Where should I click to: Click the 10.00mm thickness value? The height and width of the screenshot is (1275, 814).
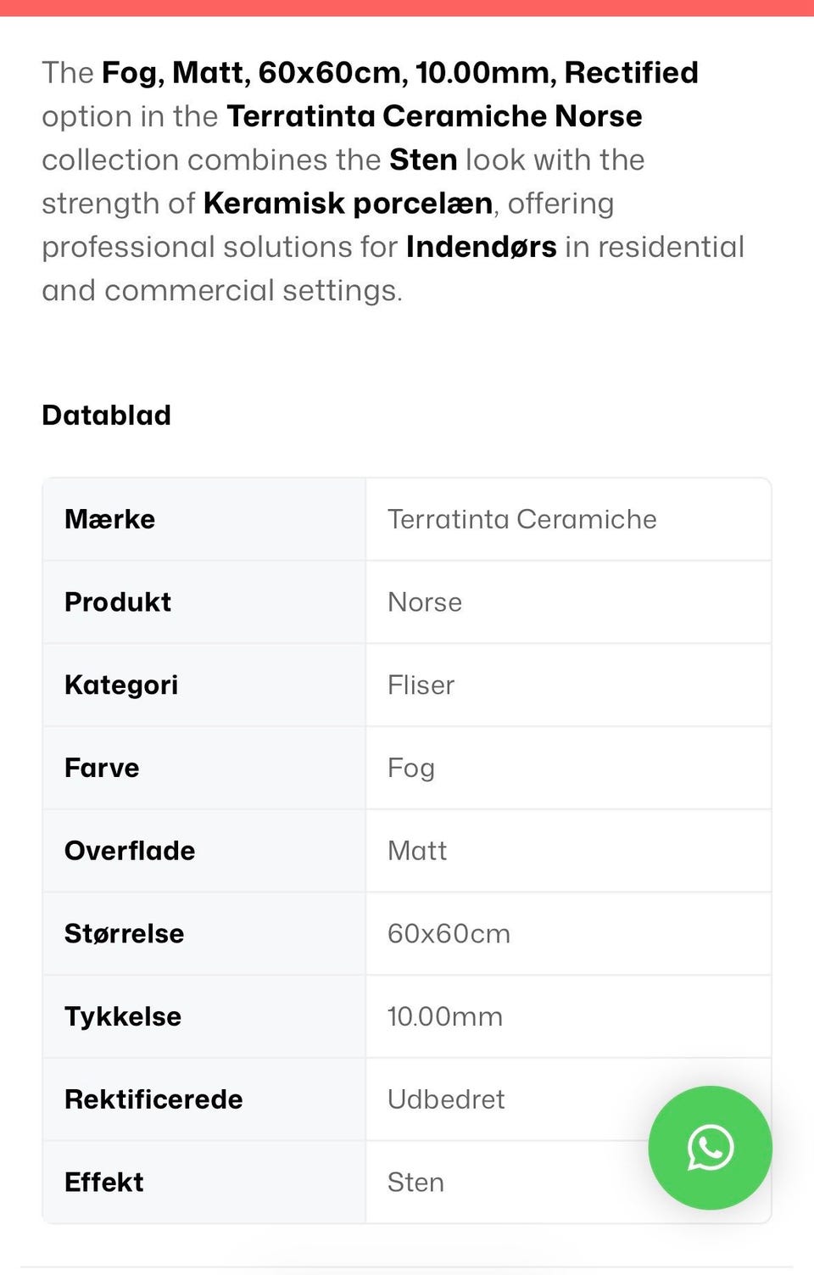point(445,1016)
